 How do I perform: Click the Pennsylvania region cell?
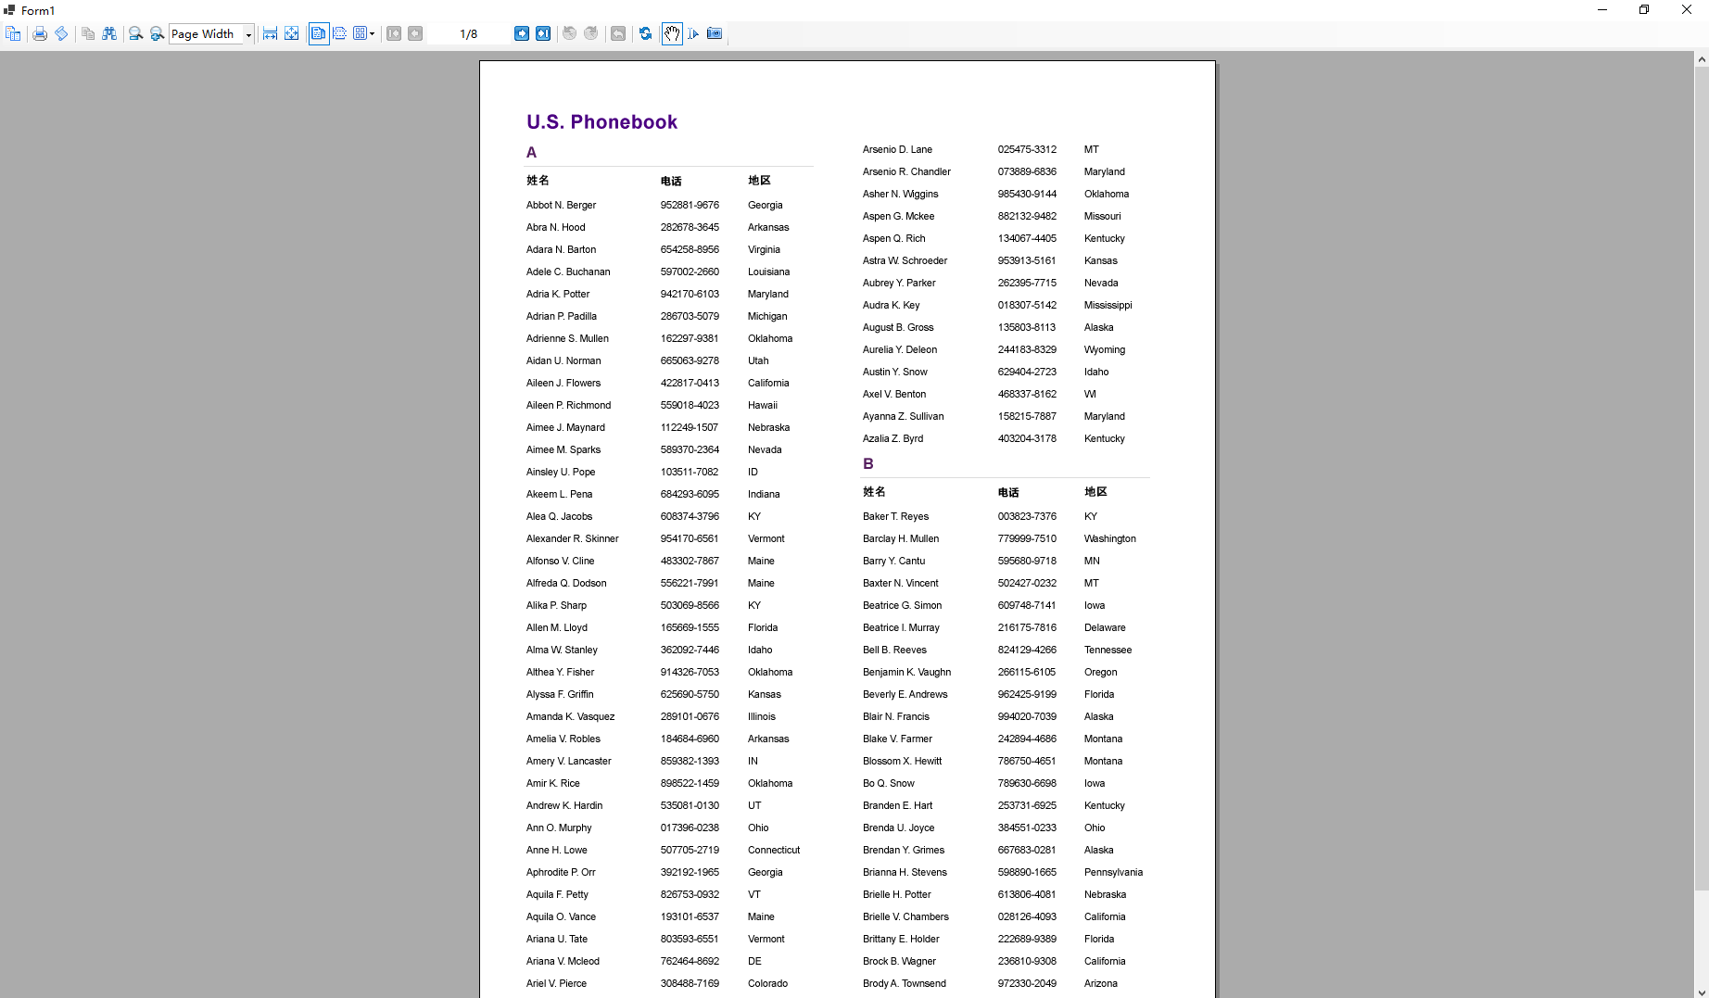click(1113, 872)
